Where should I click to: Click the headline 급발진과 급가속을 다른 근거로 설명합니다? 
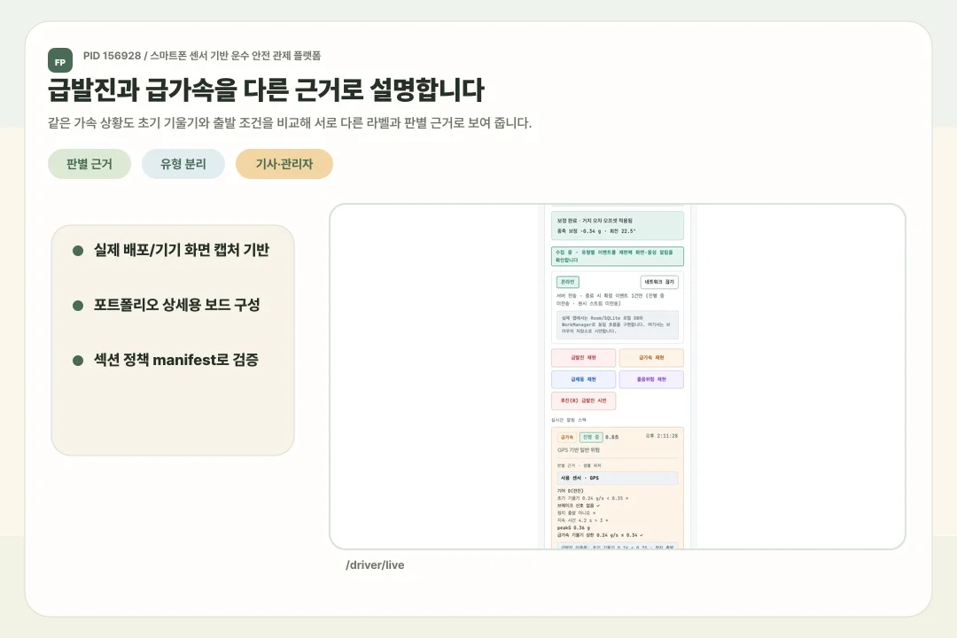pos(266,89)
